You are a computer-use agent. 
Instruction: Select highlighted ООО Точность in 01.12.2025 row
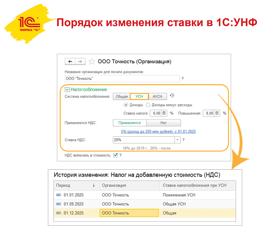(x=129, y=213)
